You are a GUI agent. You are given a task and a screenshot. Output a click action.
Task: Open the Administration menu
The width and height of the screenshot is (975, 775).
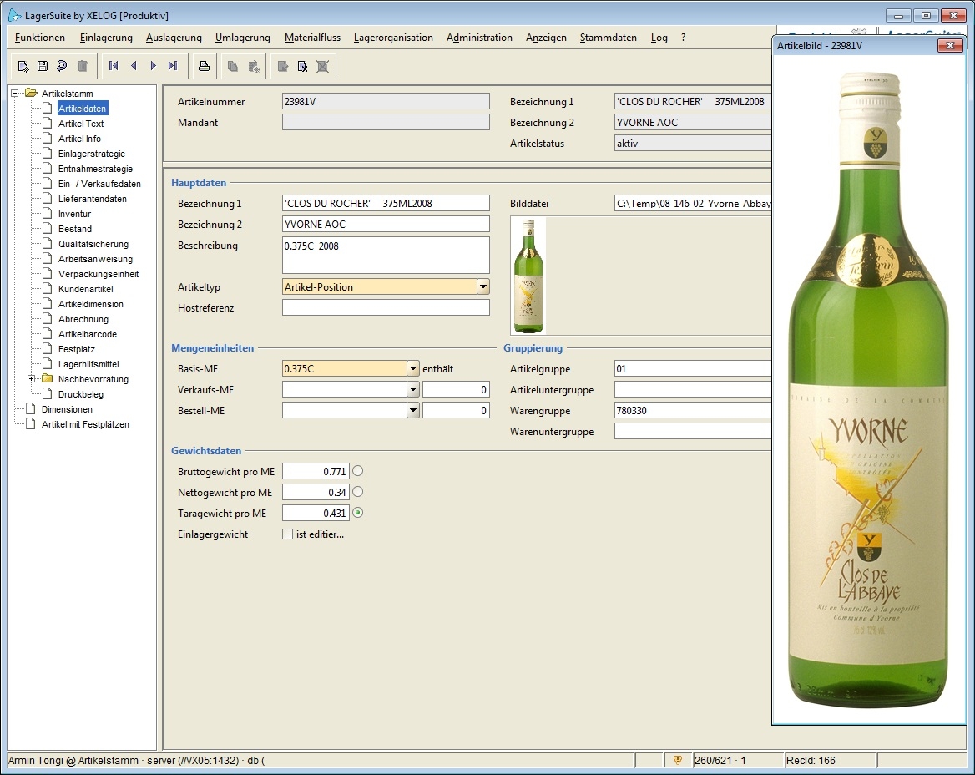coord(479,38)
